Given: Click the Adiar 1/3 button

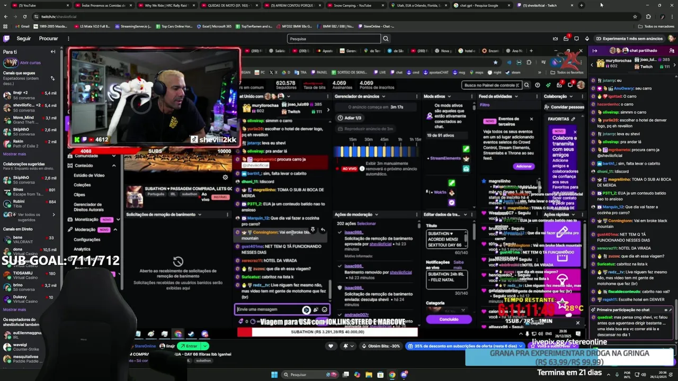Looking at the screenshot, I should pyautogui.click(x=350, y=118).
